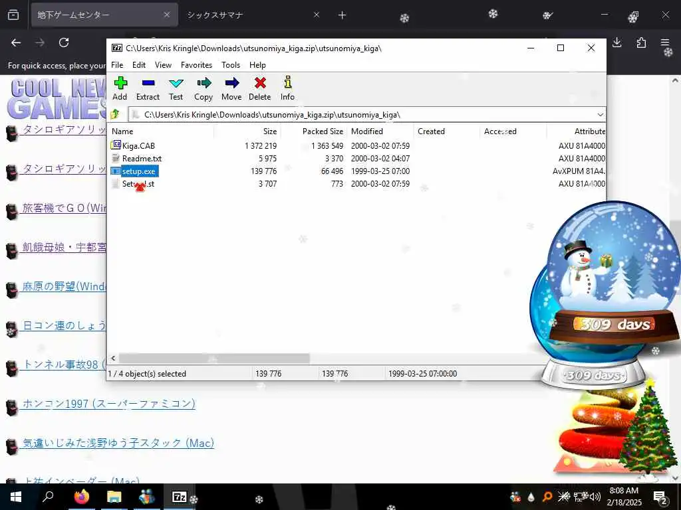Viewport: 681px width, 510px height.
Task: Reload the current browser page
Action: [x=64, y=42]
